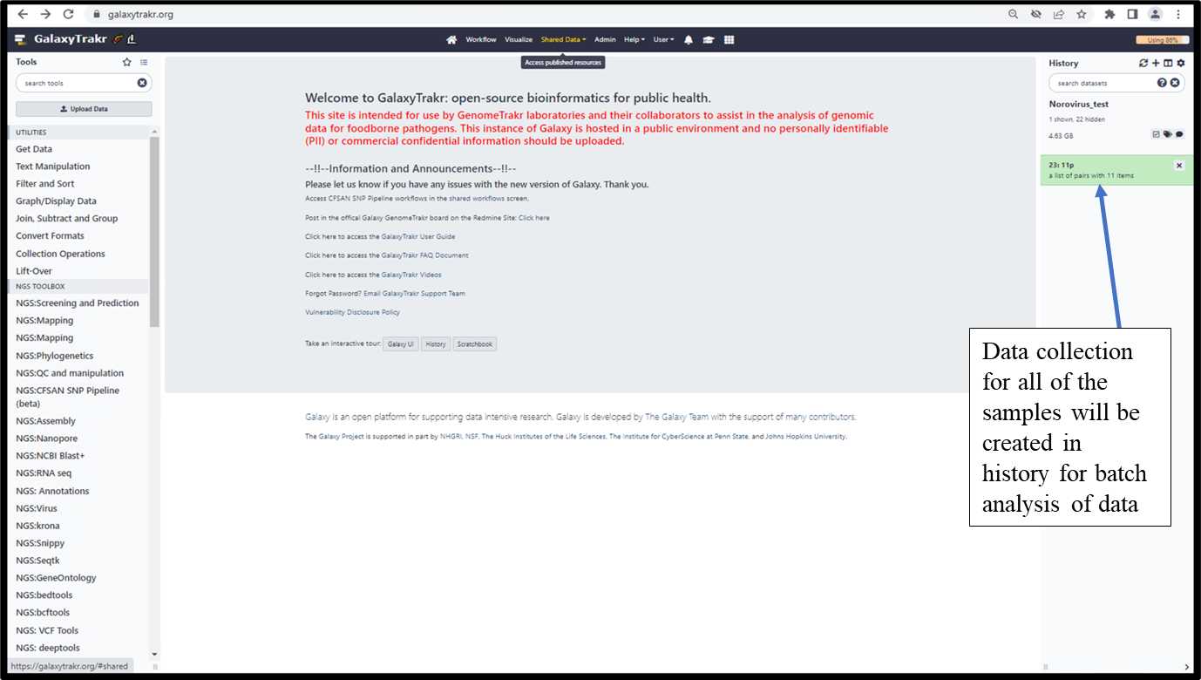This screenshot has height=680, width=1201.
Task: Click the Tools panel vertical scrollbar
Action: point(154,231)
